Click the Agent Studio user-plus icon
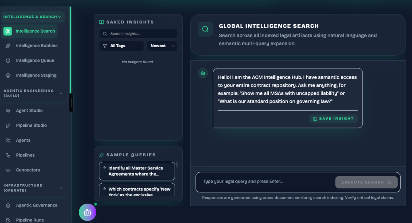The image size is (412, 223). click(8, 111)
